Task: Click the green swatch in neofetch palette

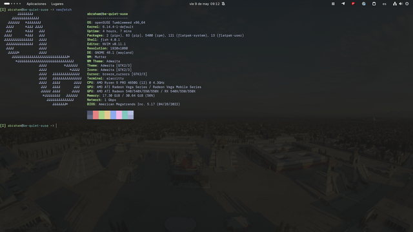Action: [102, 115]
